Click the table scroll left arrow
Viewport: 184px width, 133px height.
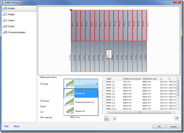click(x=107, y=112)
